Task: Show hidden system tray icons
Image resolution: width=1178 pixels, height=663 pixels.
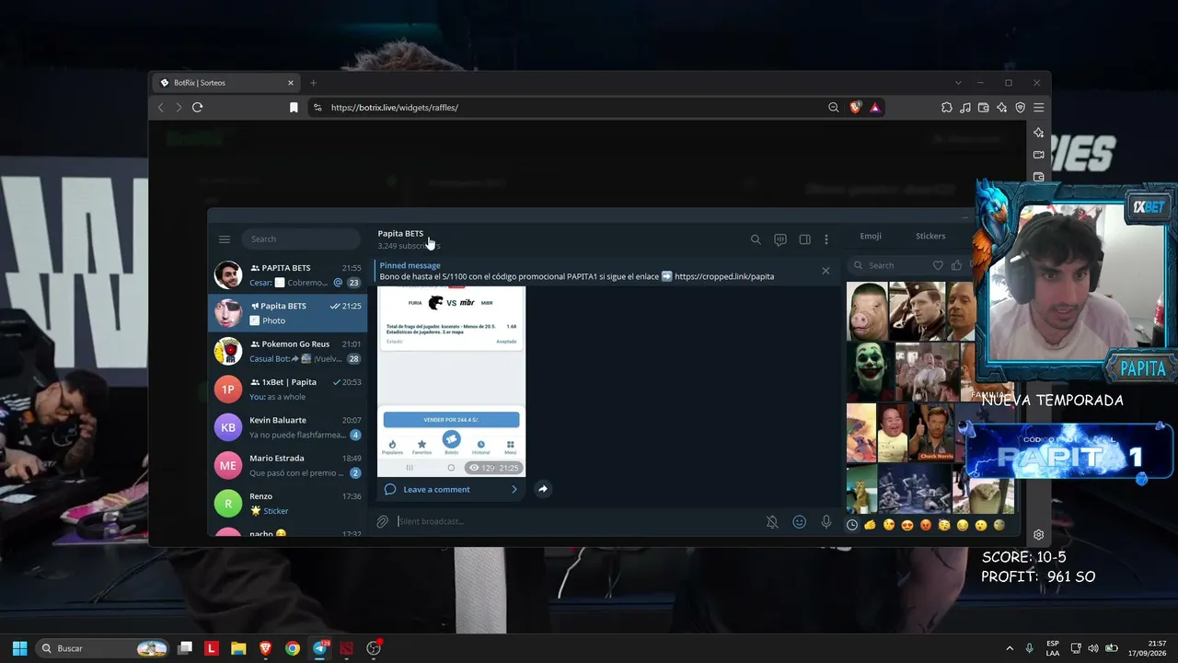Action: click(1010, 648)
